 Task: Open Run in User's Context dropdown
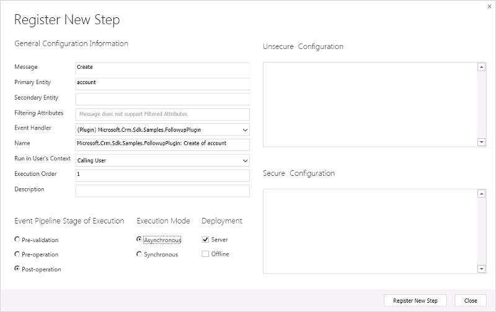pos(245,160)
